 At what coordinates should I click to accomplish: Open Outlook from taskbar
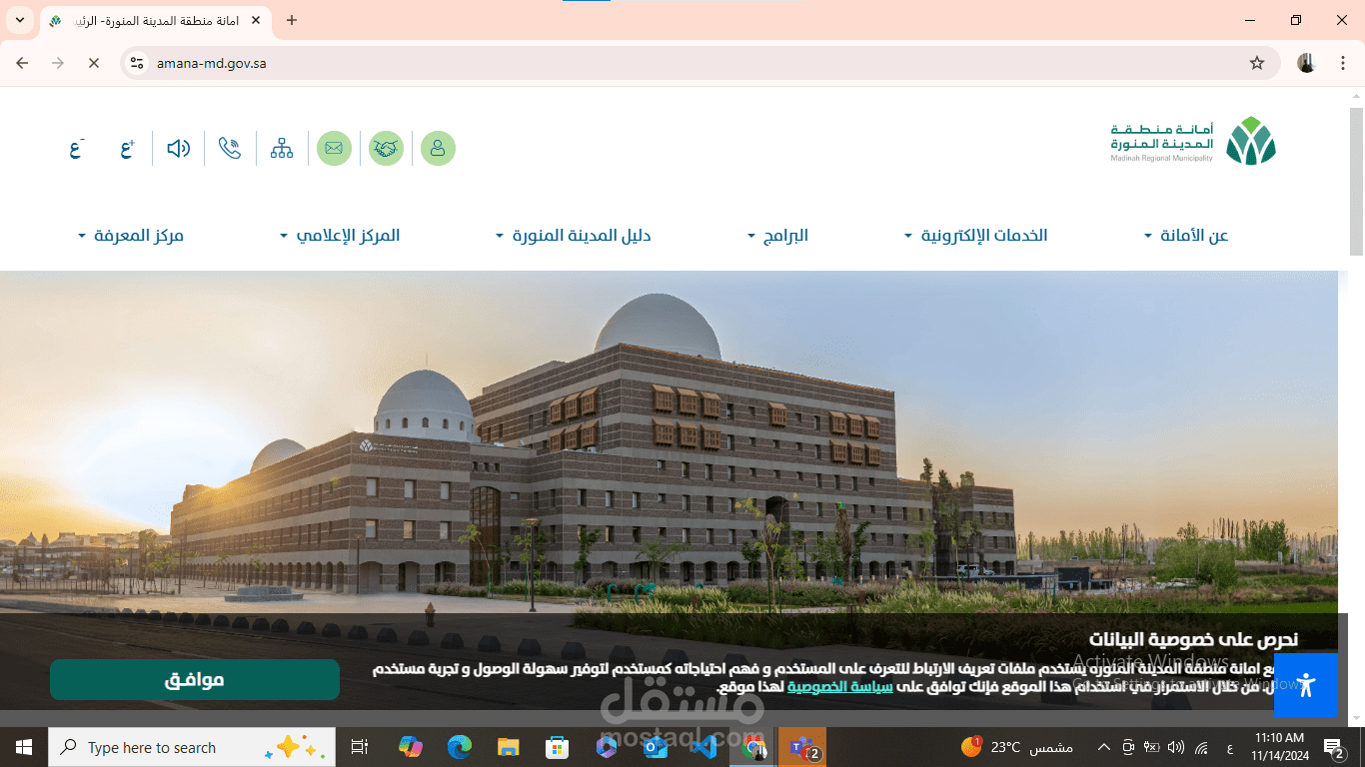pos(656,747)
